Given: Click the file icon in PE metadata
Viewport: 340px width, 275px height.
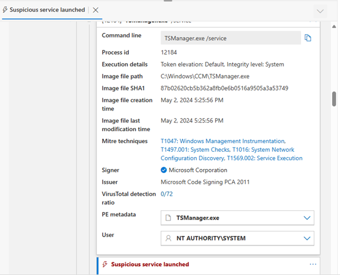Looking at the screenshot, I should 169,218.
